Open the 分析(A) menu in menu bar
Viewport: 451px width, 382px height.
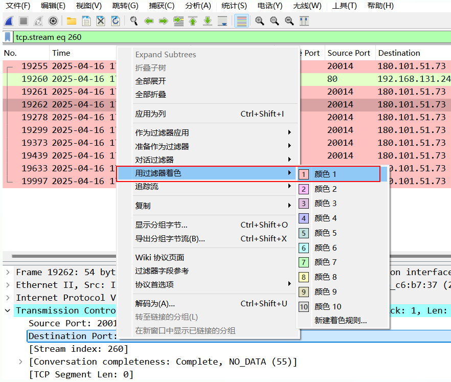[x=198, y=6]
